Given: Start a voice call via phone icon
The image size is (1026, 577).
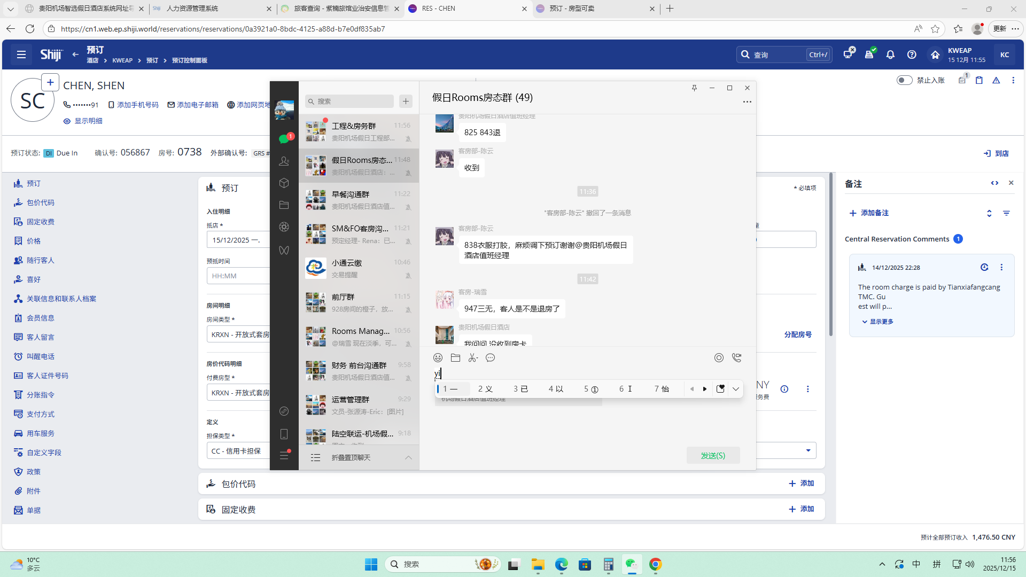Looking at the screenshot, I should (736, 358).
